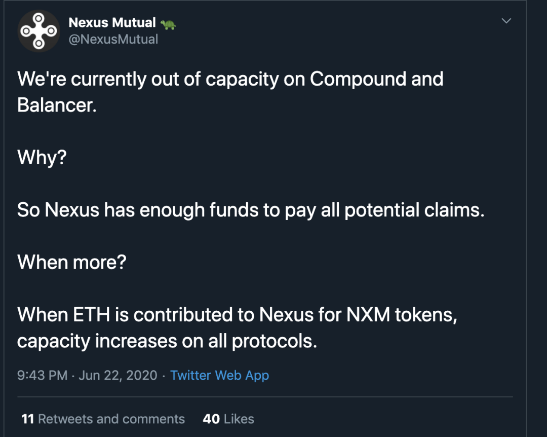Click the 'So Nexus has enough funds' sentence
Viewport: 547px width, 437px height.
pyautogui.click(x=251, y=210)
